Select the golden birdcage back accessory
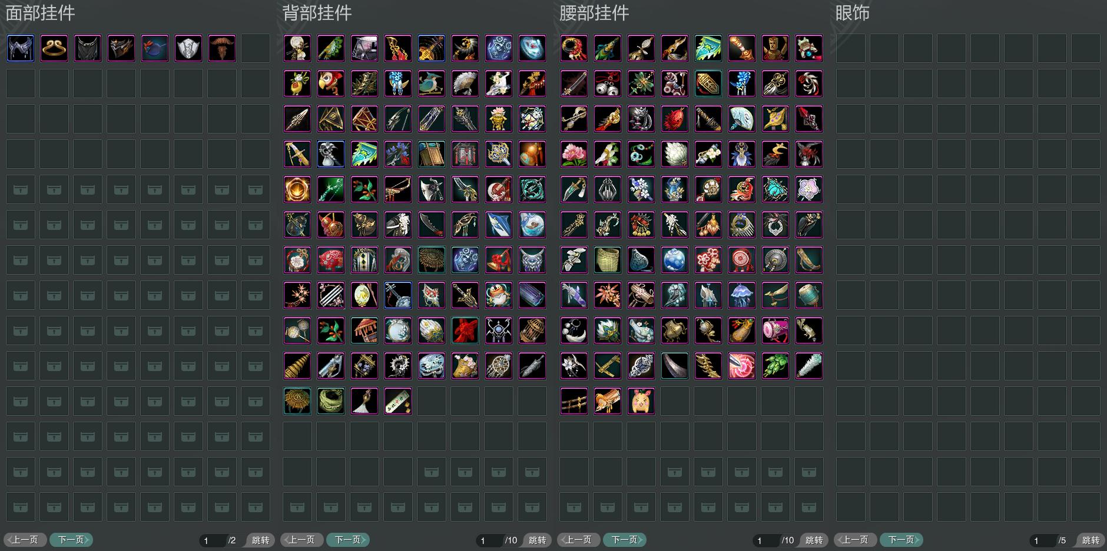The width and height of the screenshot is (1107, 551). (532, 330)
